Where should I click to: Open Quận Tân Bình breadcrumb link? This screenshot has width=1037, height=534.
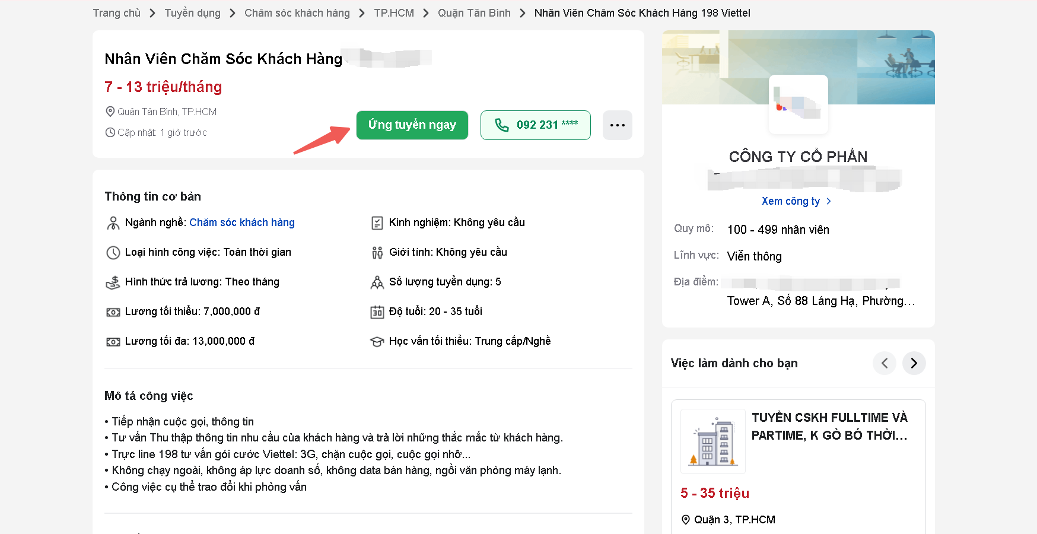point(473,13)
